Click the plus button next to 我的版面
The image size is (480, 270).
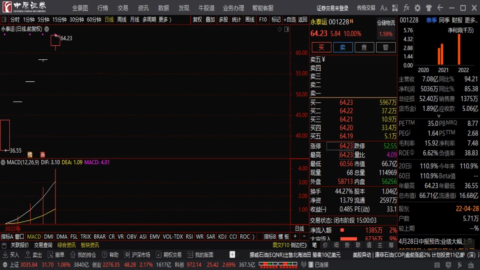[232, 255]
